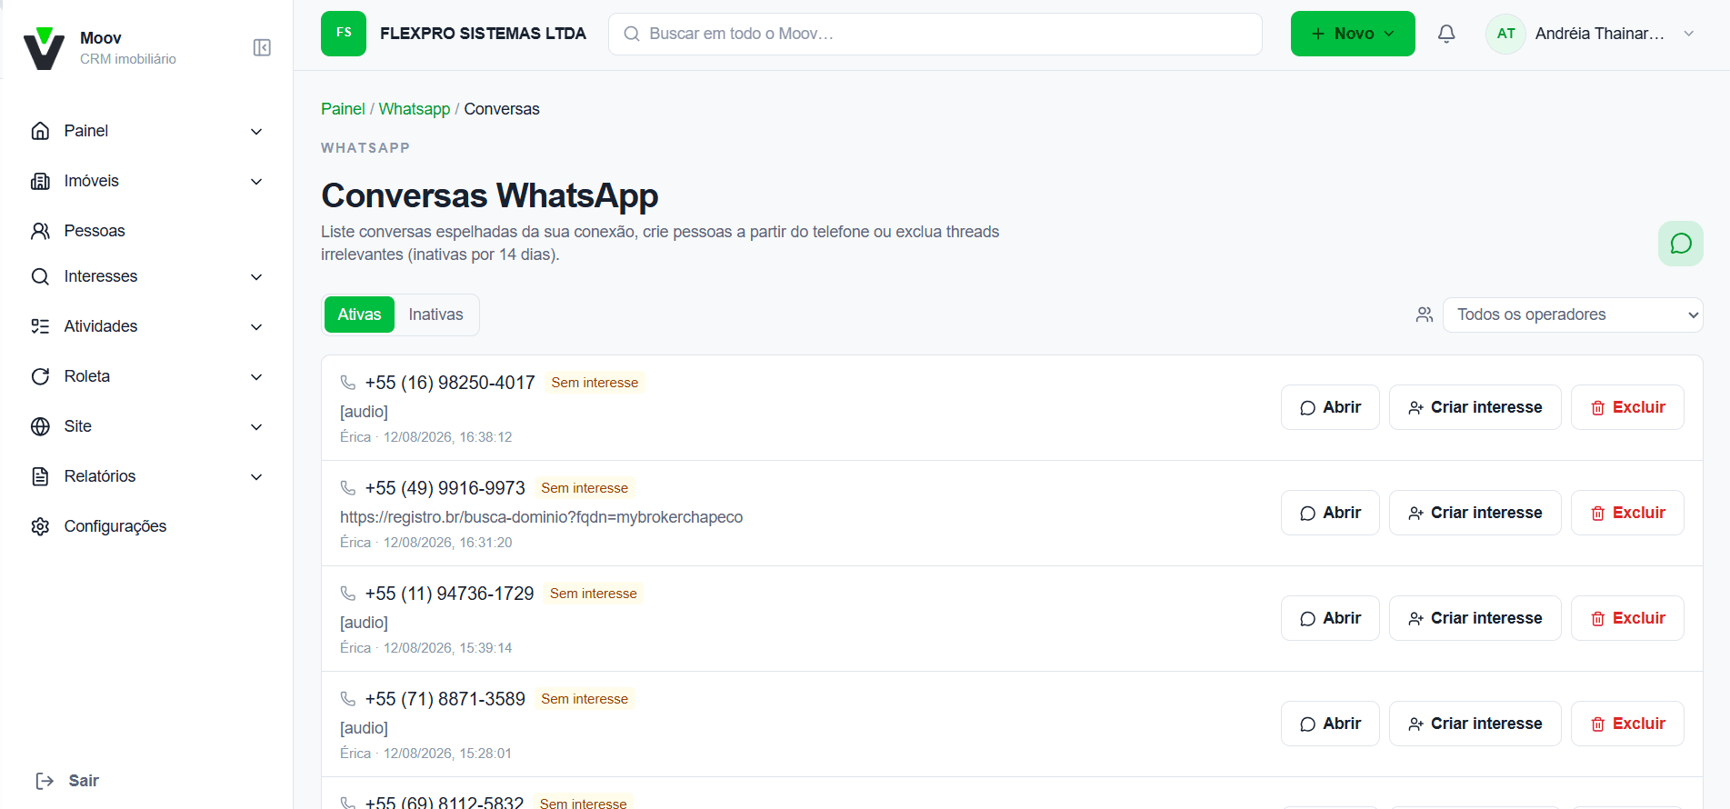Focus the Buscar em todo o Moov search field
The height and width of the screenshot is (809, 1730).
(935, 34)
